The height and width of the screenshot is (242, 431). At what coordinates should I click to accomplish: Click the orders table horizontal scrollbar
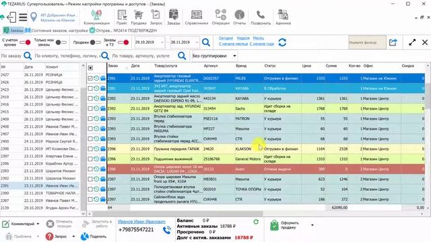(177, 214)
